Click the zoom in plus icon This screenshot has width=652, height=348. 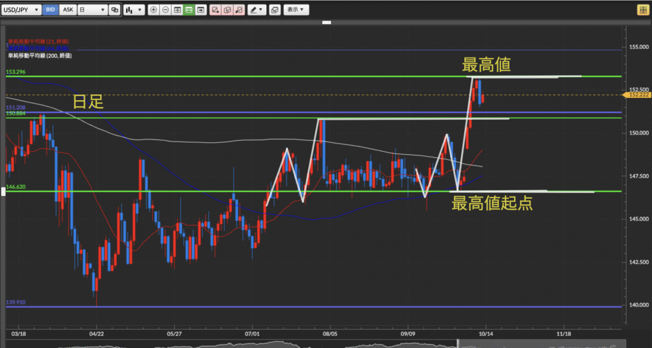pos(154,10)
